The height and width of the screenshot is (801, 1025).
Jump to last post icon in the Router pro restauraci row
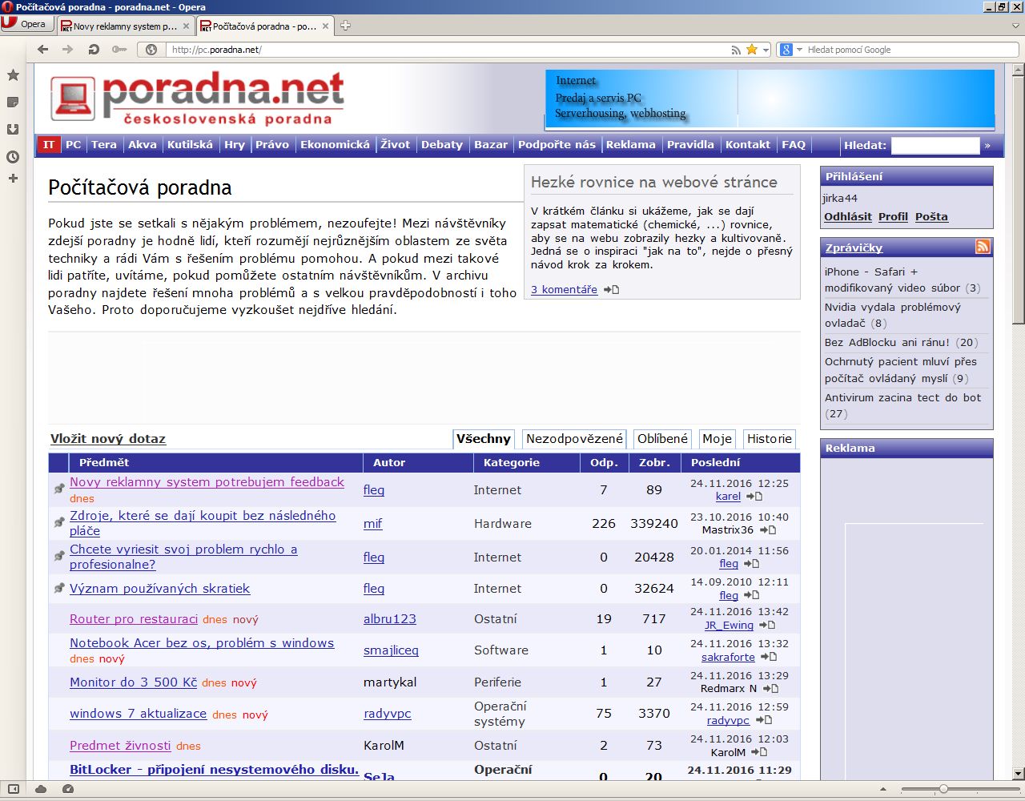(x=767, y=626)
